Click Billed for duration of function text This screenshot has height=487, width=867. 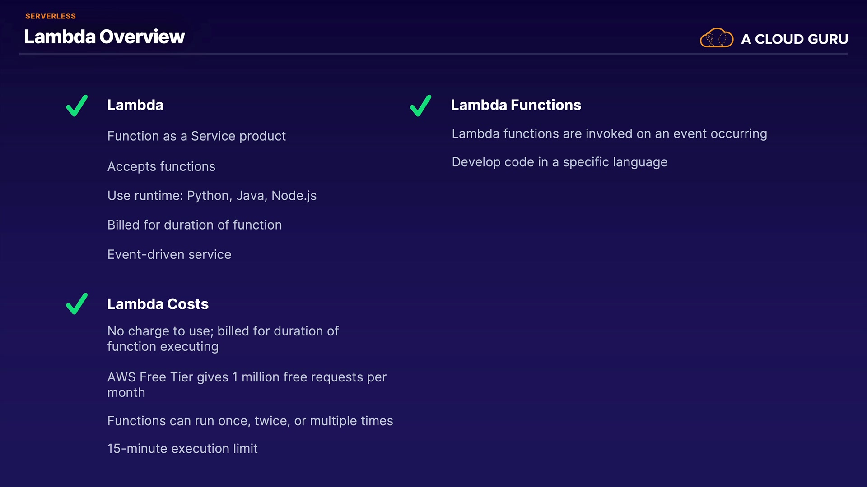pos(194,225)
